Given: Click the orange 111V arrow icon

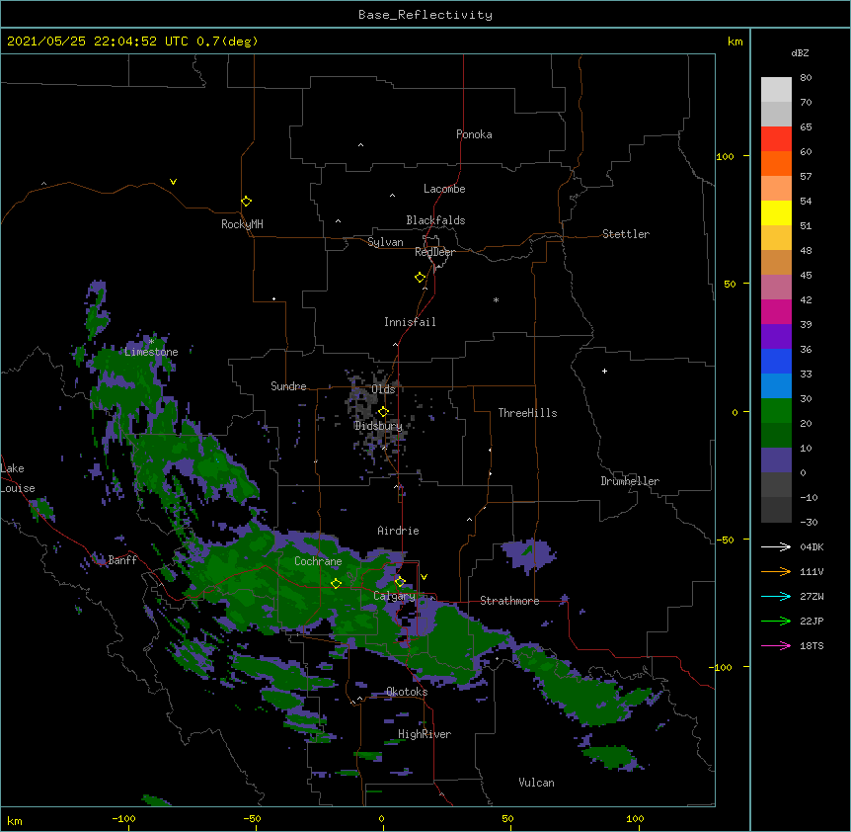Looking at the screenshot, I should [x=776, y=571].
